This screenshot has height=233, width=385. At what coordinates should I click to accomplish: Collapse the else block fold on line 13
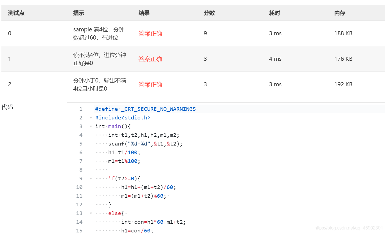91,213
